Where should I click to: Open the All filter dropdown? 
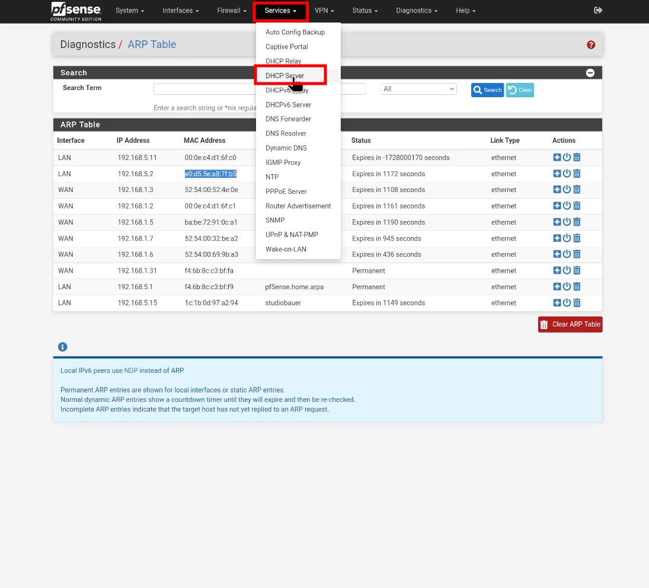tap(418, 89)
